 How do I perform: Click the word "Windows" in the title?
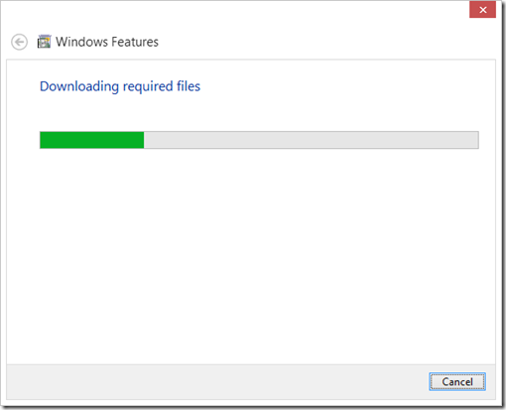click(x=81, y=42)
